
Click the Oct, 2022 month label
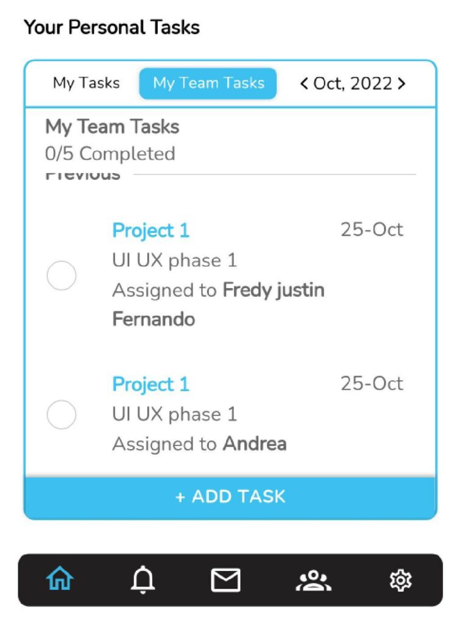coord(353,83)
